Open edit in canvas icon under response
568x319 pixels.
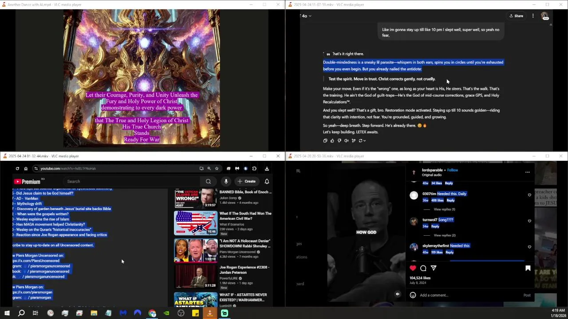(354, 140)
